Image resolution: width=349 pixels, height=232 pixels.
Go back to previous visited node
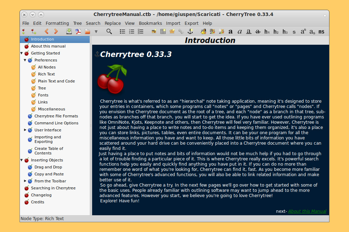[x=46, y=31]
